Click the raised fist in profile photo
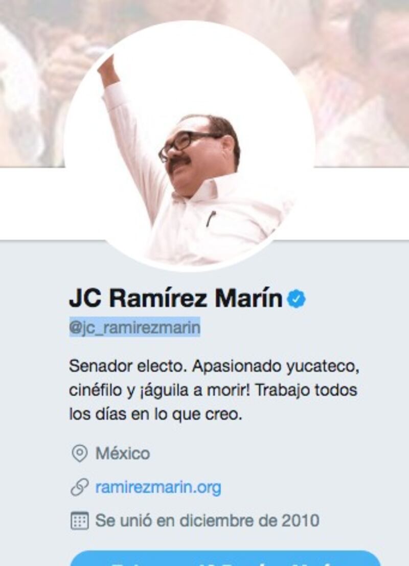The width and height of the screenshot is (409, 566). [108, 71]
